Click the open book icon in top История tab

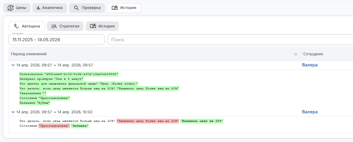point(115,8)
